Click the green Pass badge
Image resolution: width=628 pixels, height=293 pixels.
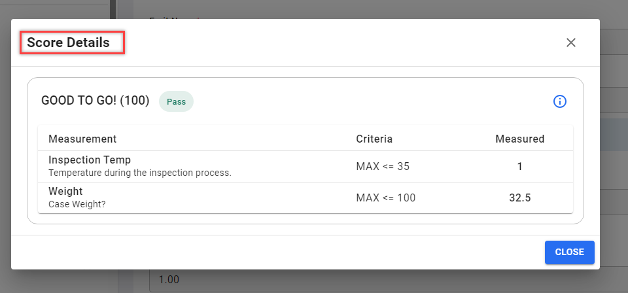pos(176,101)
